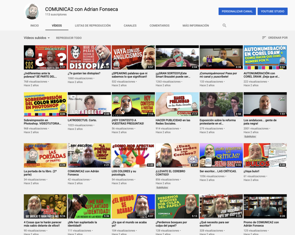Click the Ordenar por sort icon
Viewport: 295px width, 235px height.
264,38
